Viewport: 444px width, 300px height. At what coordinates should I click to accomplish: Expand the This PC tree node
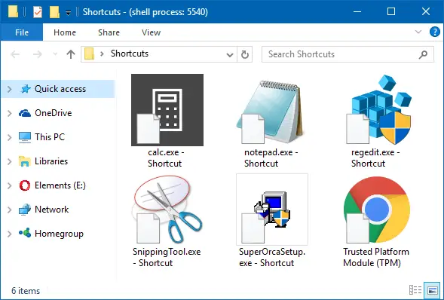[x=9, y=137]
